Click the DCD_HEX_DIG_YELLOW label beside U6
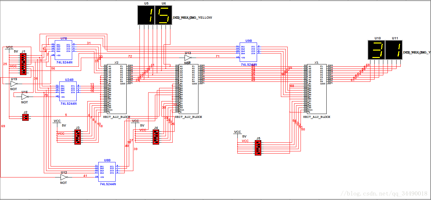431x200 pixels. tap(193, 18)
